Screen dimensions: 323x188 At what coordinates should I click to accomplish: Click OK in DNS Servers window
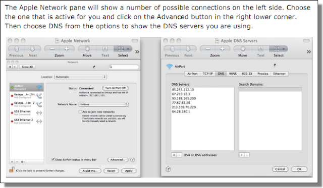click(x=299, y=169)
